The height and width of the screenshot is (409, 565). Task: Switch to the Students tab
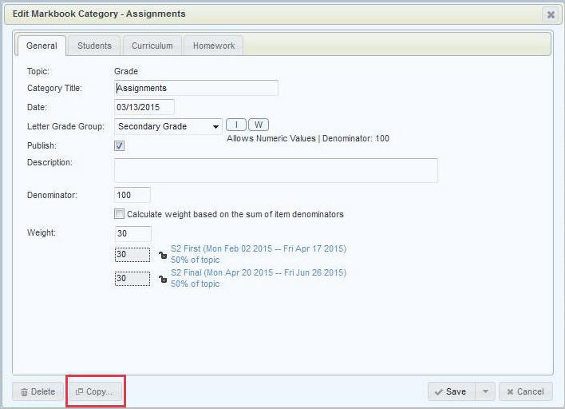pyautogui.click(x=94, y=46)
